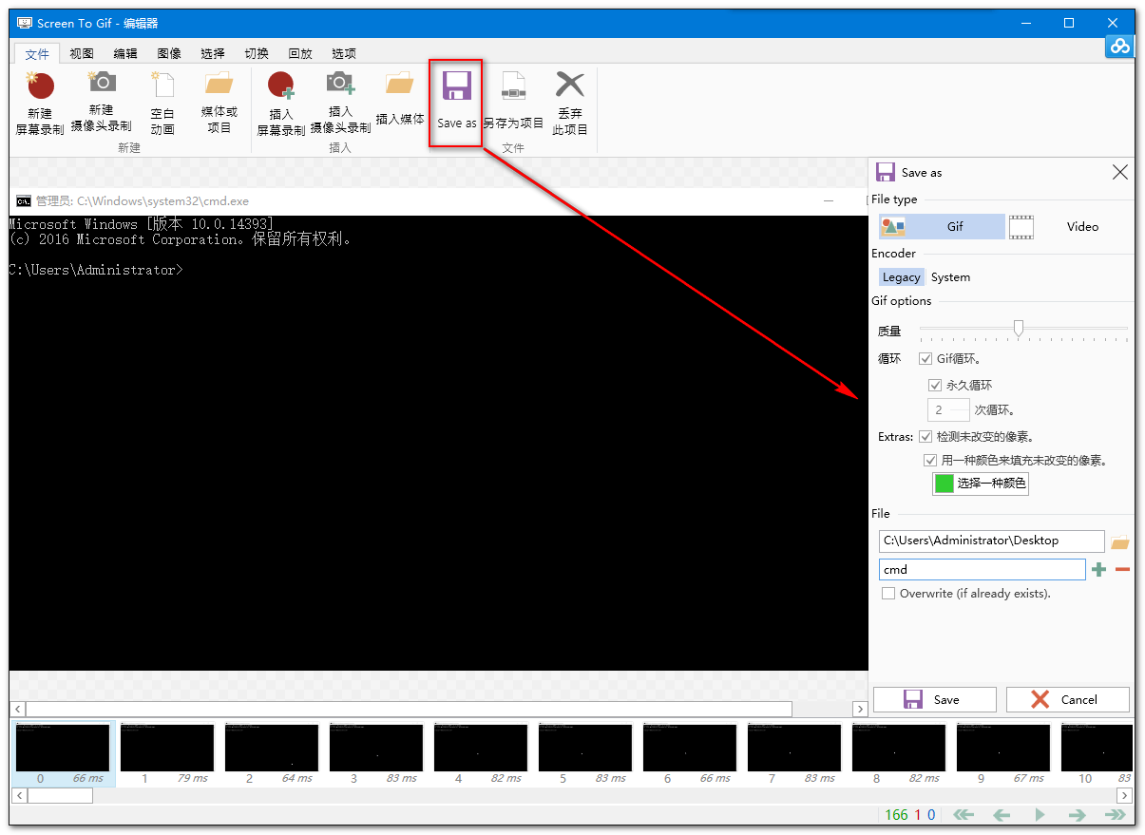
Task: Toggle the Gif循环 checkbox
Action: click(x=926, y=359)
